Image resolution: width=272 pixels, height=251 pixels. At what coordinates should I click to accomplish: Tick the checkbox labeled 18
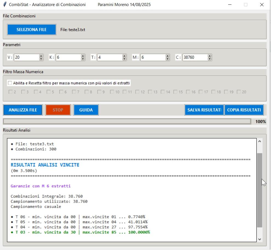[213, 92]
